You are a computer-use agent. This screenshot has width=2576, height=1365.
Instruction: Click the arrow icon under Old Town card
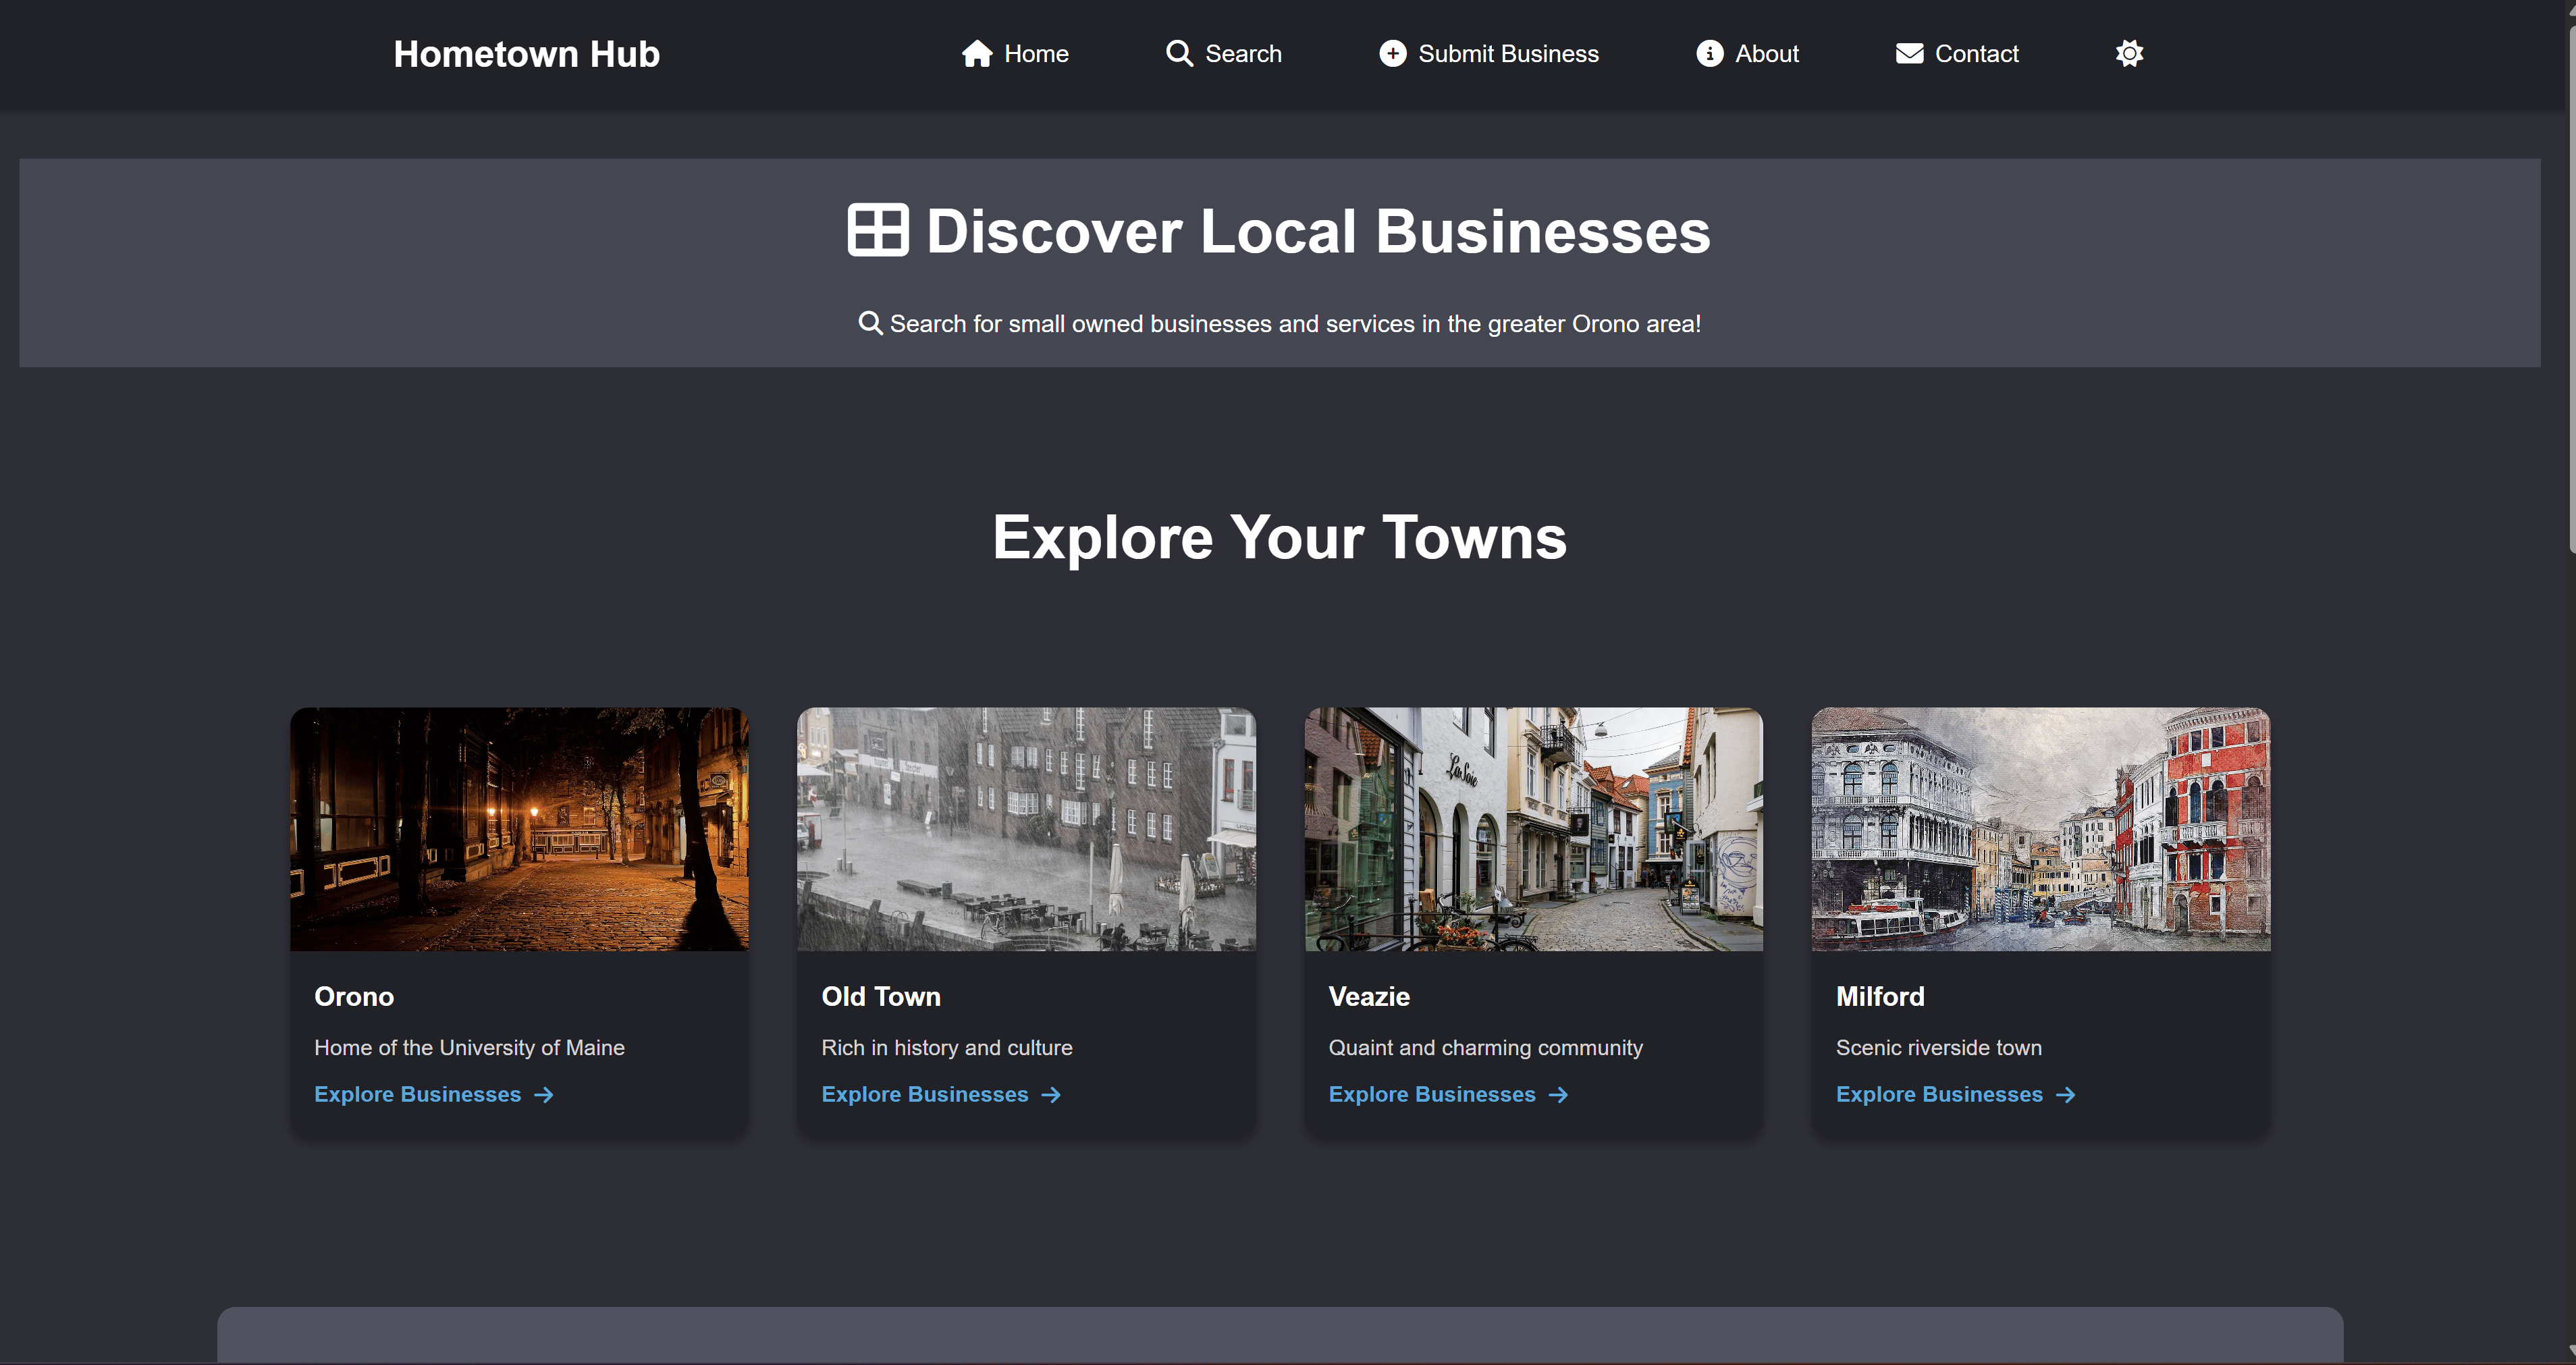(x=1050, y=1095)
